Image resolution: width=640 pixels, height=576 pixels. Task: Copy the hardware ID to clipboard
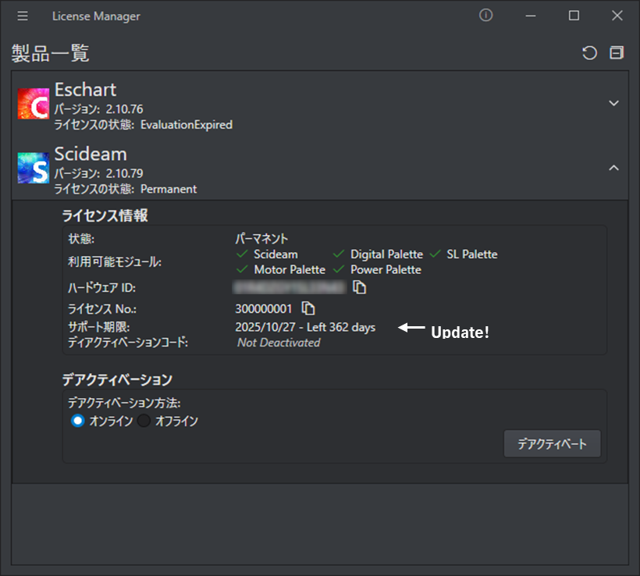tap(359, 287)
